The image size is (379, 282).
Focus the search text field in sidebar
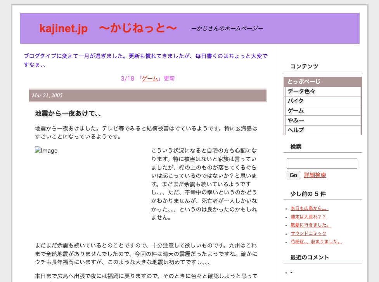pos(322,163)
